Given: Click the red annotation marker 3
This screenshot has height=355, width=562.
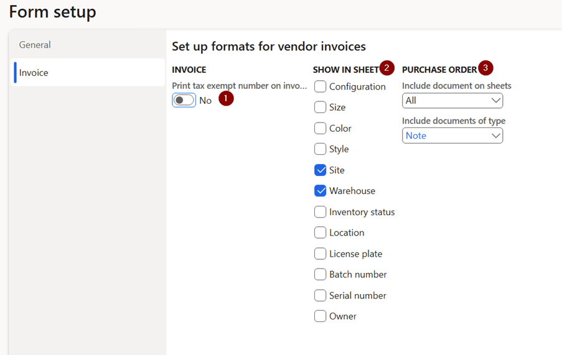Looking at the screenshot, I should 485,68.
